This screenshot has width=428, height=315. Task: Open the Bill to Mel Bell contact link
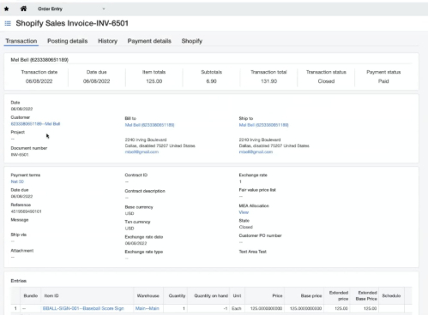pos(149,125)
